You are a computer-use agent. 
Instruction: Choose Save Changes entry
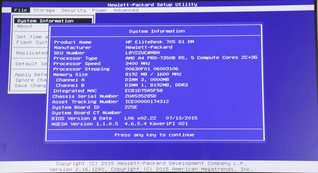[30, 86]
